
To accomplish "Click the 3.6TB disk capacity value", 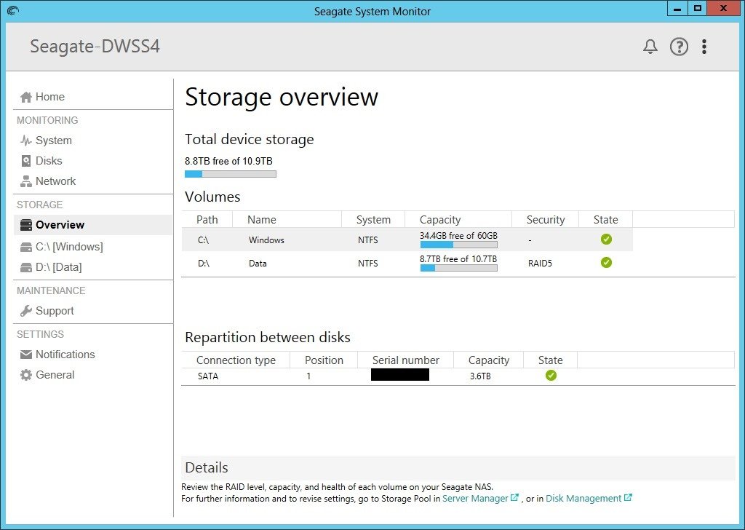I will (x=480, y=376).
